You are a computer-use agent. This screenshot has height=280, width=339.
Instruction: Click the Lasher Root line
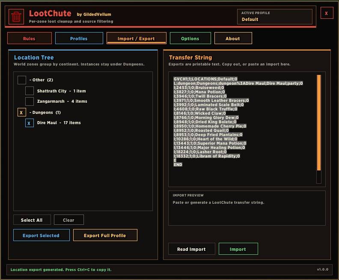click(x=200, y=152)
